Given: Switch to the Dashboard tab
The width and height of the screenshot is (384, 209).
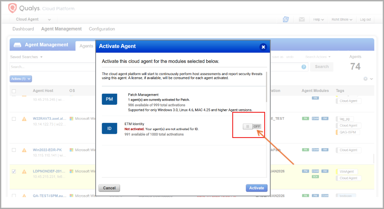Looking at the screenshot, I should [x=23, y=29].
